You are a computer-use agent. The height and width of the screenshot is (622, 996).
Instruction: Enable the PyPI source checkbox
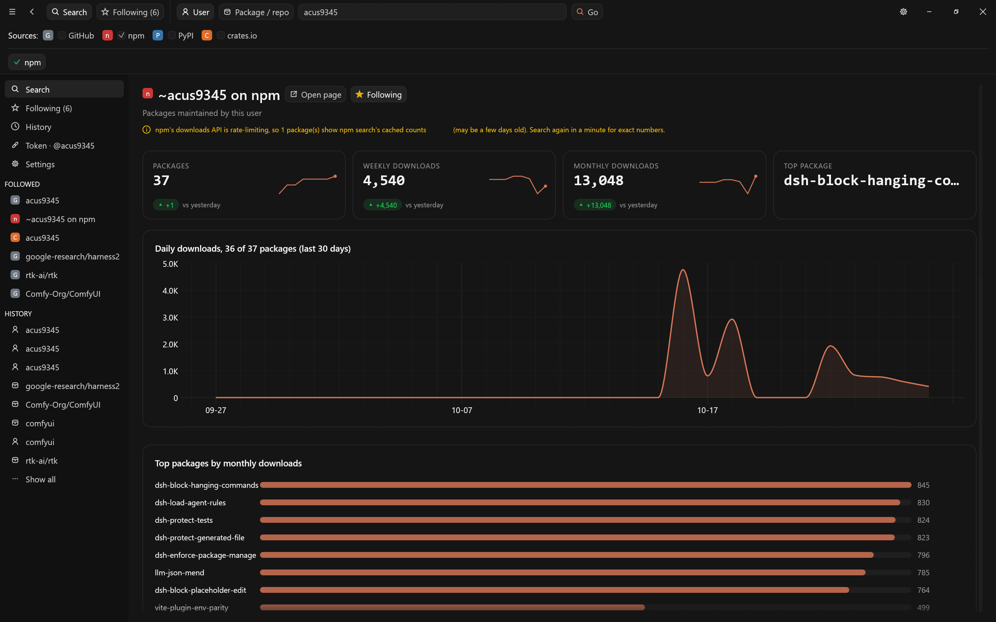point(172,35)
